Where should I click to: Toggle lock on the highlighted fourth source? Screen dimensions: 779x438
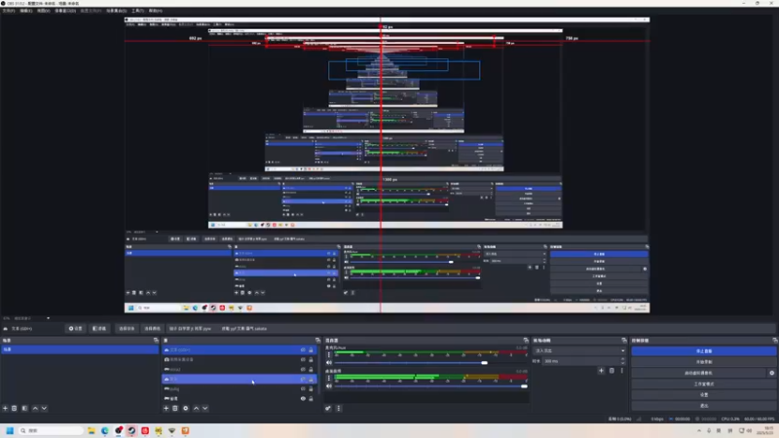click(x=311, y=379)
